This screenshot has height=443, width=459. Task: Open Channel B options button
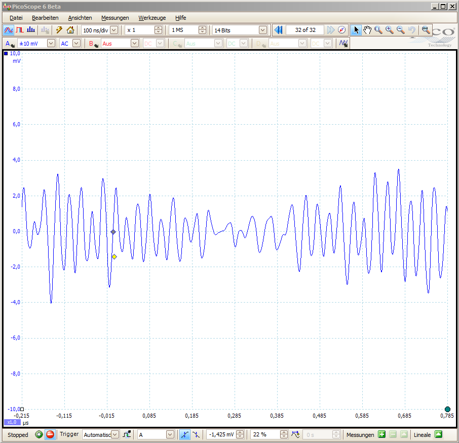point(94,44)
